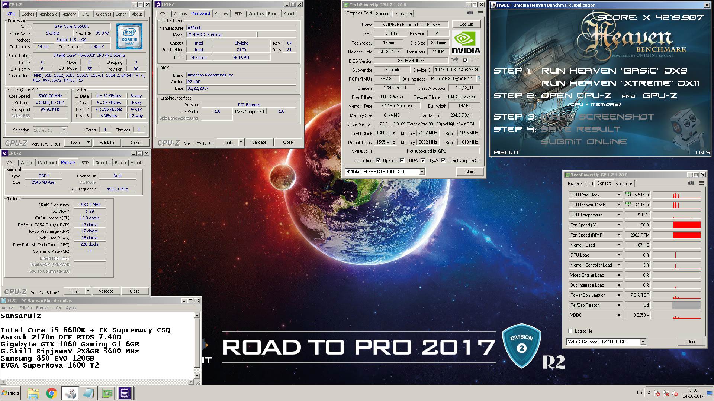Image resolution: width=714 pixels, height=401 pixels.
Task: Expand the VDDC sensor dropdown
Action: (x=619, y=315)
